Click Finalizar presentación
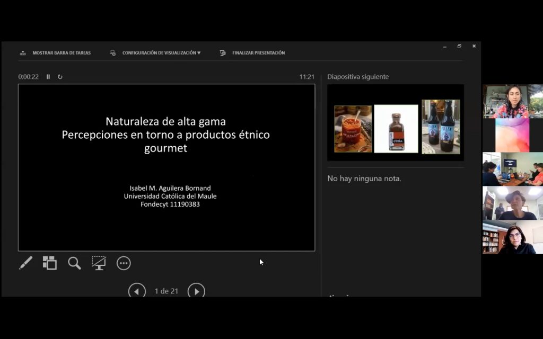This screenshot has width=543, height=339. coord(253,53)
